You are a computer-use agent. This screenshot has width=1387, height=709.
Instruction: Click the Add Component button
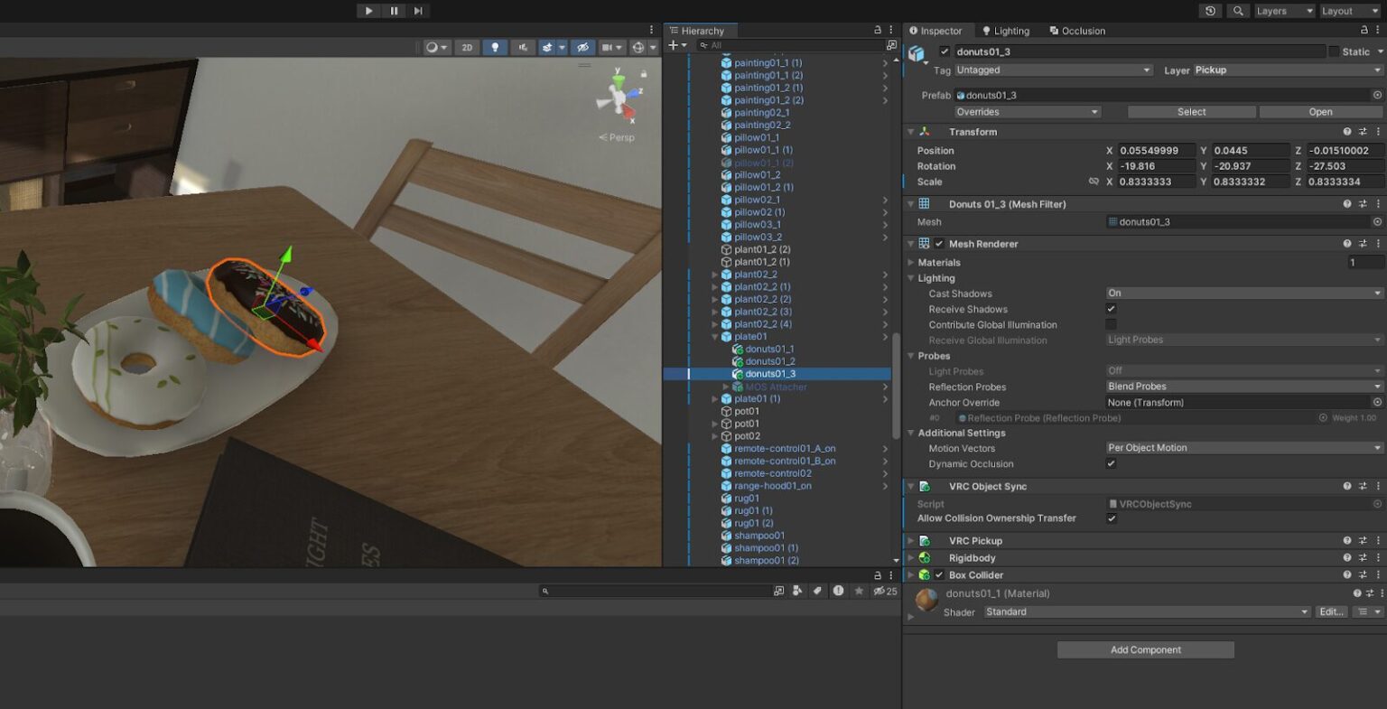pyautogui.click(x=1145, y=650)
